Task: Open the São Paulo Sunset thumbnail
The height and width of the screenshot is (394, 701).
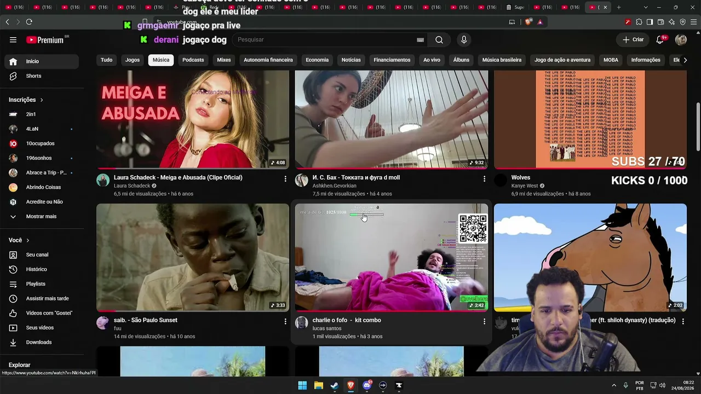Action: click(193, 257)
